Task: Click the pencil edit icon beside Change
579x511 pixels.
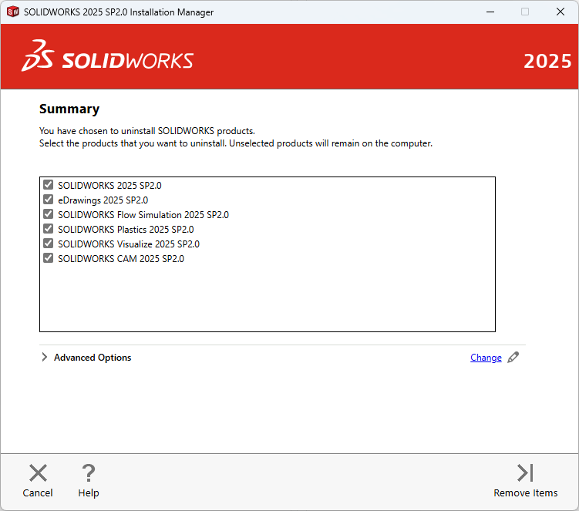Action: [513, 357]
